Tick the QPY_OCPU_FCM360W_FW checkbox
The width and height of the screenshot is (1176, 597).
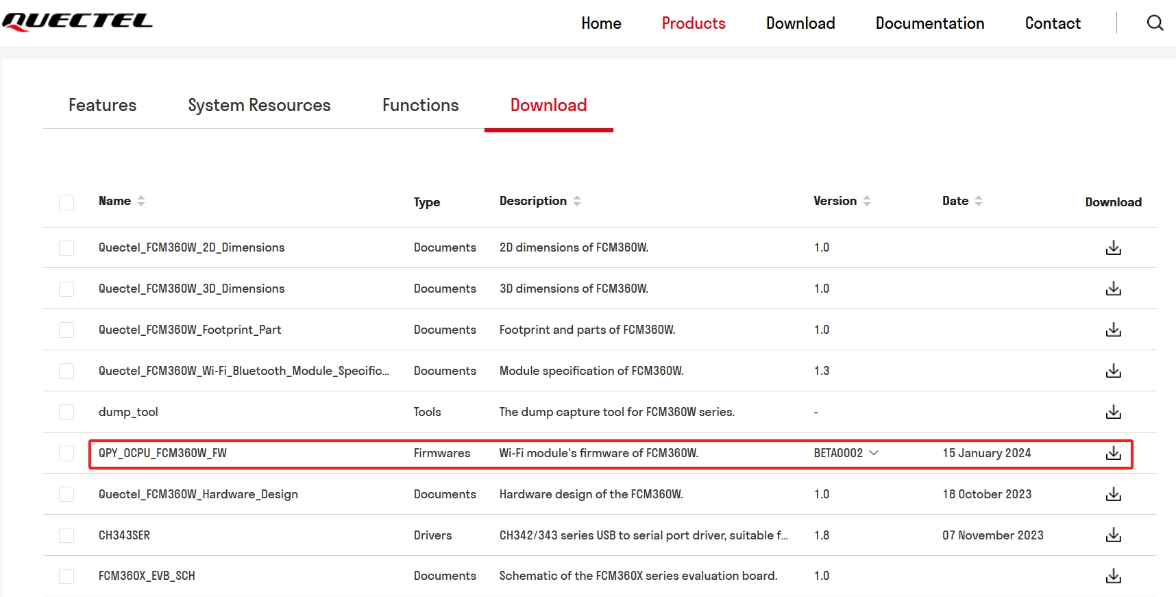66,453
